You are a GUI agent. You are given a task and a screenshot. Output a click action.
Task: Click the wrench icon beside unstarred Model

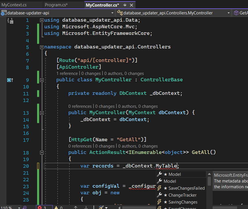[x=159, y=181]
